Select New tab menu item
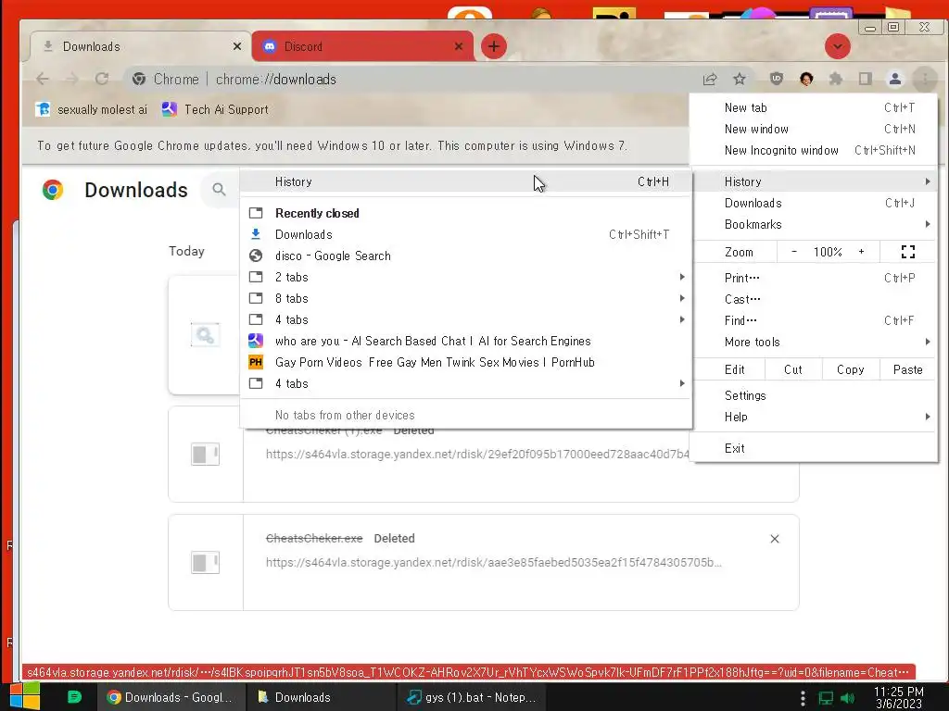Image resolution: width=949 pixels, height=711 pixels. 814,107
